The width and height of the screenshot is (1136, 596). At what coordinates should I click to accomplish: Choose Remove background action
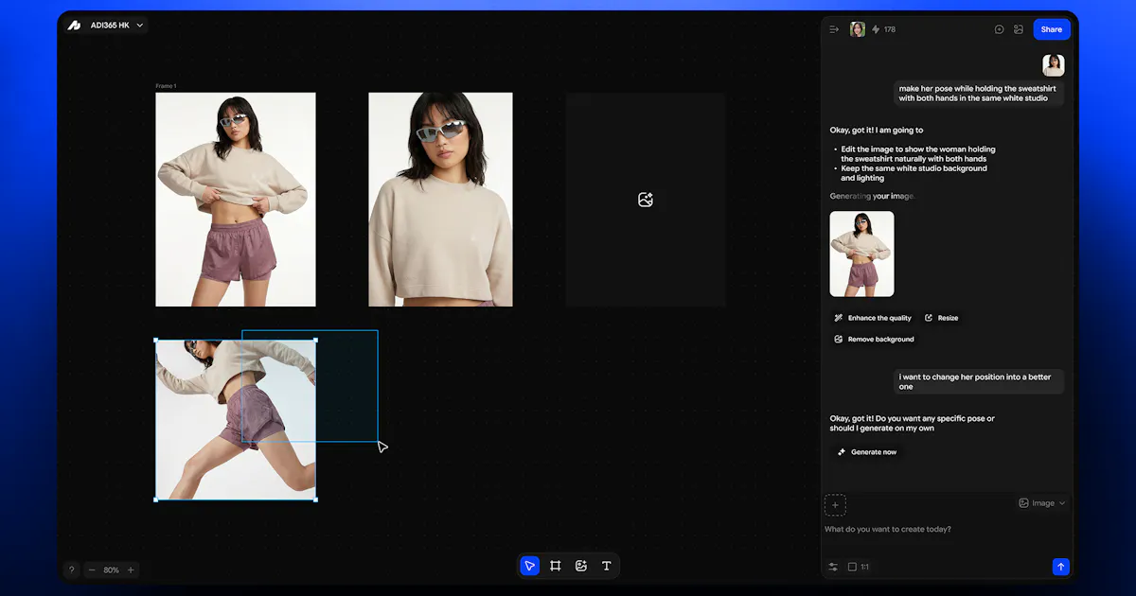[874, 339]
